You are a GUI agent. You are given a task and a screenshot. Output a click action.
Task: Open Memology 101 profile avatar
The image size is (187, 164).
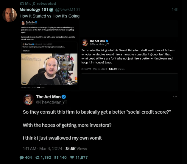pyautogui.click(x=10, y=15)
